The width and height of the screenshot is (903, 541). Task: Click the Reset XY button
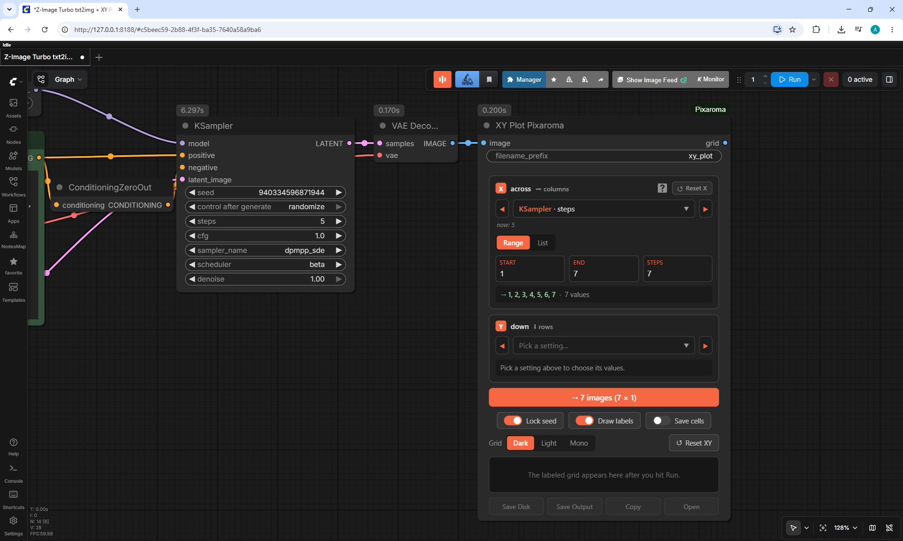(694, 443)
